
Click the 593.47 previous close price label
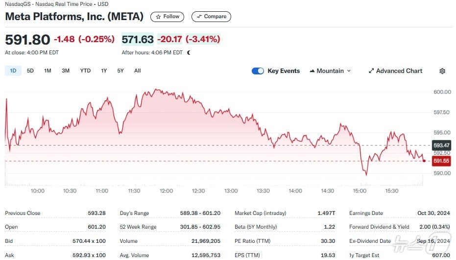[441, 145]
